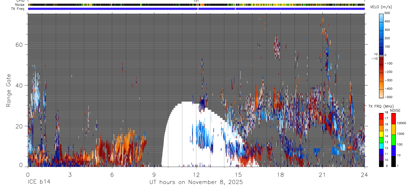Click the -400 label on the velocity scale
This screenshot has width=410, height=189.
pyautogui.click(x=388, y=89)
